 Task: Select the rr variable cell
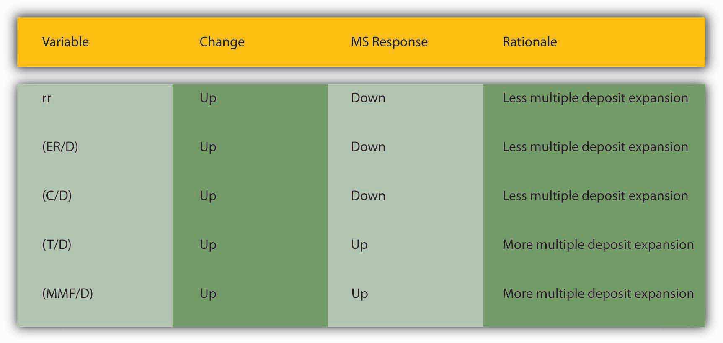click(47, 98)
